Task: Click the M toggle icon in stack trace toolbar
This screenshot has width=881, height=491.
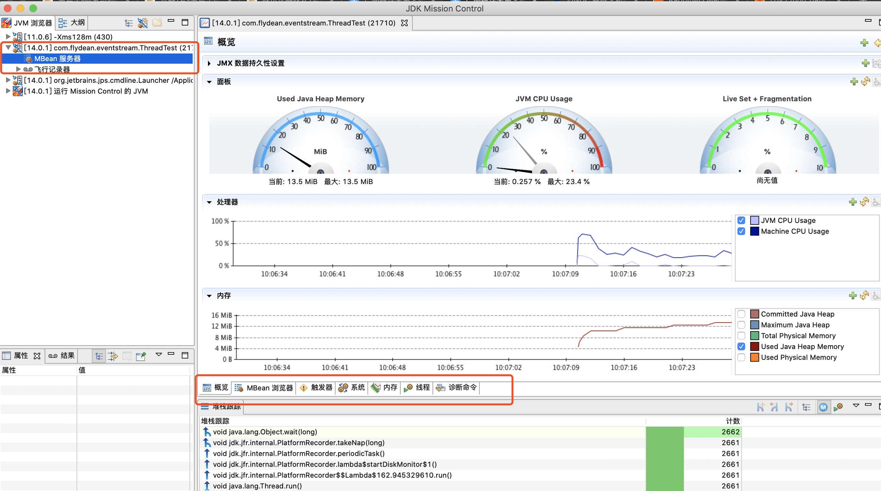Action: (x=823, y=407)
